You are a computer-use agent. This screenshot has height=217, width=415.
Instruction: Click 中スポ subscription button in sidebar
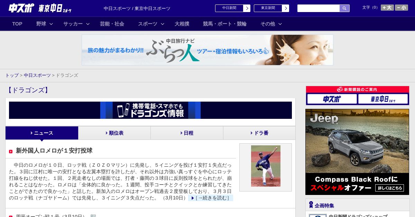click(332, 99)
